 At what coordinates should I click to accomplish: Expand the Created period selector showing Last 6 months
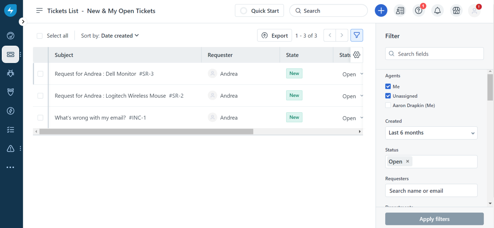[431, 133]
